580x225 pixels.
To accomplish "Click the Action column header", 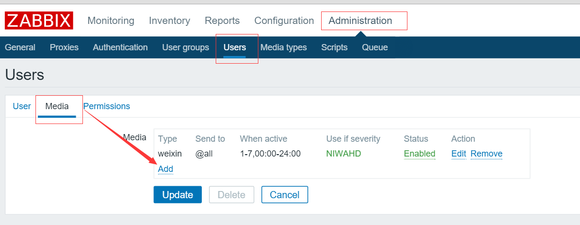I will tap(463, 139).
